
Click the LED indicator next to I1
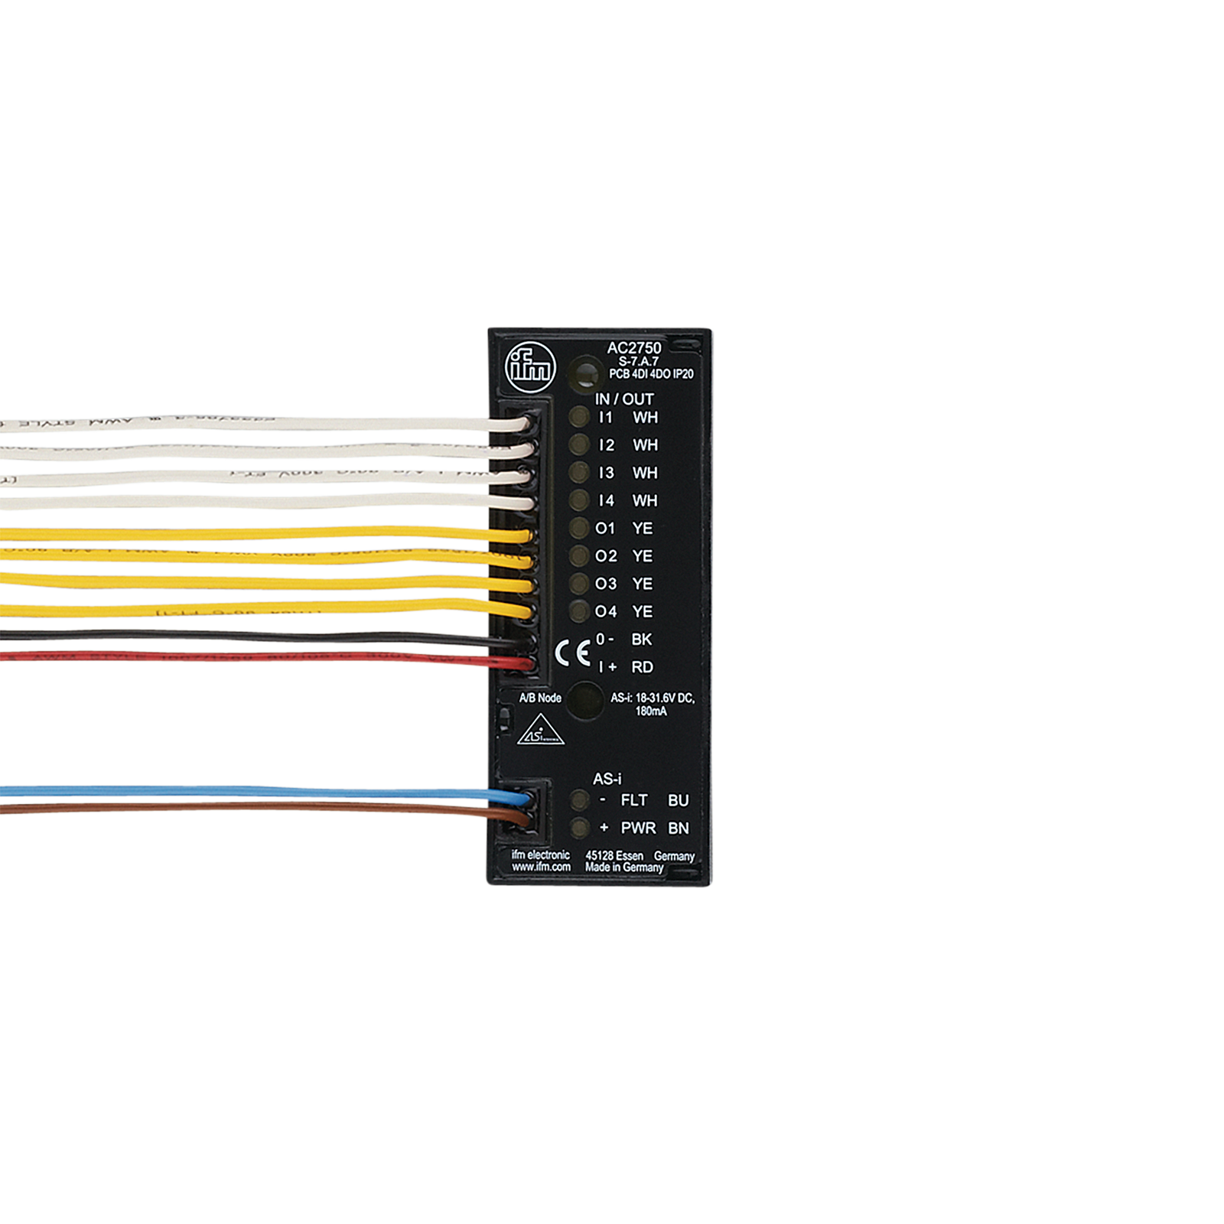(579, 417)
